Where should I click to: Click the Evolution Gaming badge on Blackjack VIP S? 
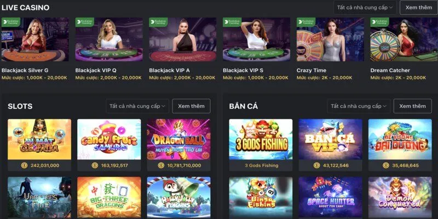click(x=234, y=22)
